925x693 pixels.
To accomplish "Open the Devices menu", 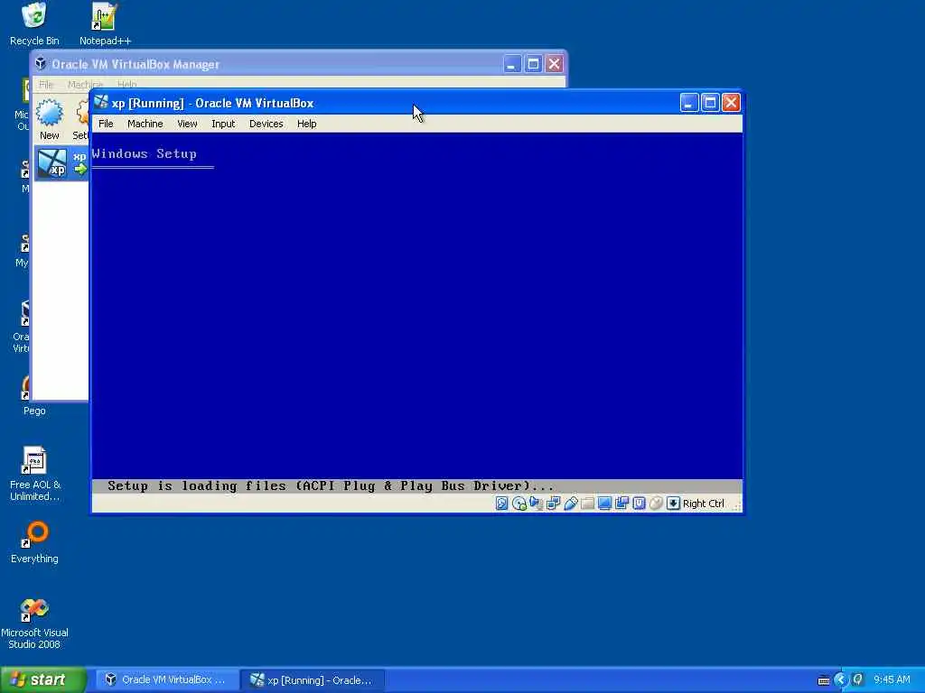I will click(x=266, y=124).
